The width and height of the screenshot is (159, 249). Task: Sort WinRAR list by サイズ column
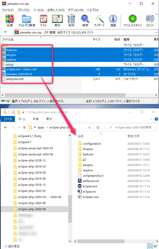pyautogui.click(x=91, y=40)
